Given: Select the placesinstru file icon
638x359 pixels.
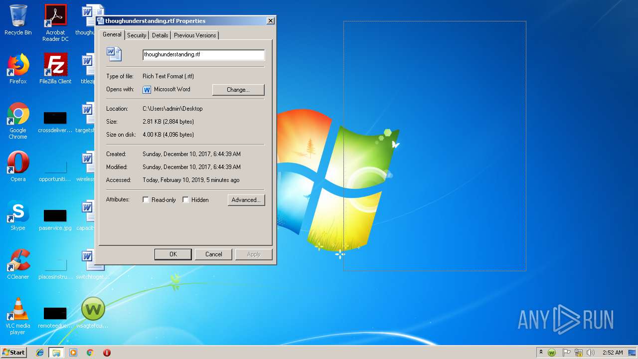Looking at the screenshot, I should pos(55,268).
